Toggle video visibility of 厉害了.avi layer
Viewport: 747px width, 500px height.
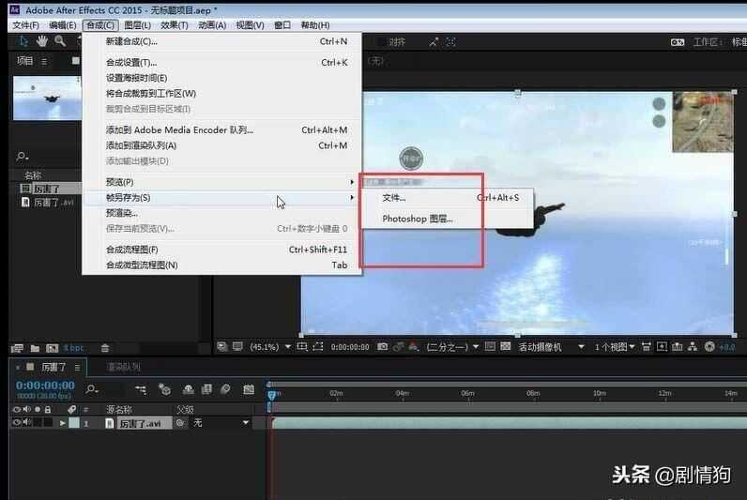point(16,423)
